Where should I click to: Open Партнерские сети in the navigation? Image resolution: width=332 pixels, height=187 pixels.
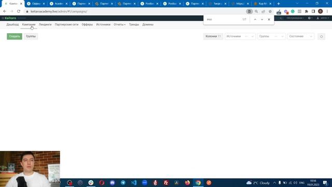point(66,24)
